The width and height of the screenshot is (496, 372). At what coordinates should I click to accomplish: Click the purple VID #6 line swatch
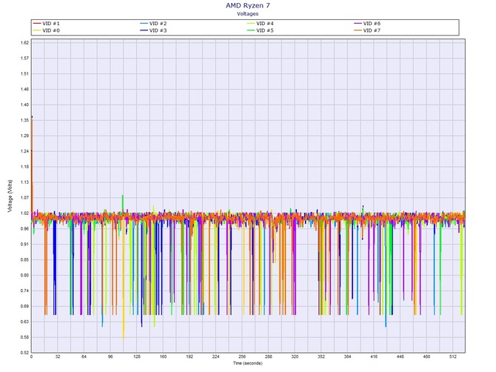(358, 24)
